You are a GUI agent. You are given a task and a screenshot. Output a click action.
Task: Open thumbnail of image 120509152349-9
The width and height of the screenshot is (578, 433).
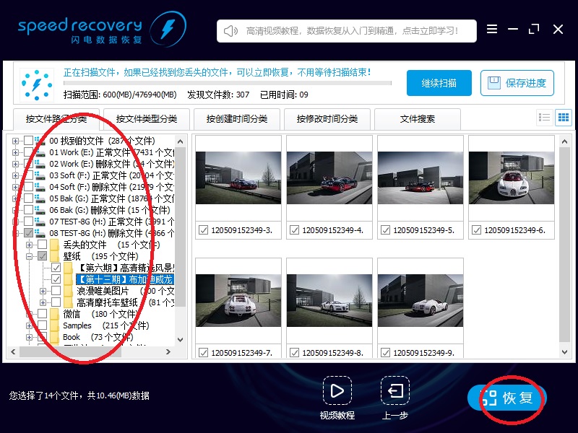[x=420, y=300]
